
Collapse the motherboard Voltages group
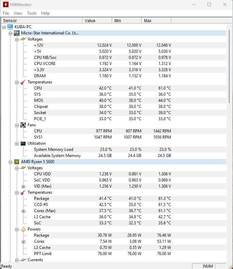[17, 39]
